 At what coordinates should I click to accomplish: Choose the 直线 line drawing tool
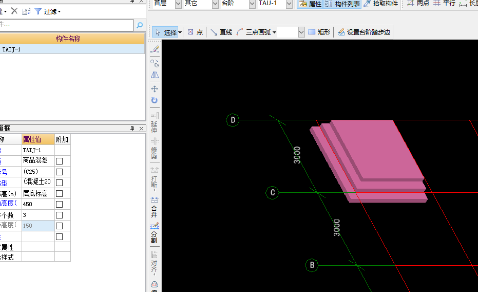(x=221, y=32)
